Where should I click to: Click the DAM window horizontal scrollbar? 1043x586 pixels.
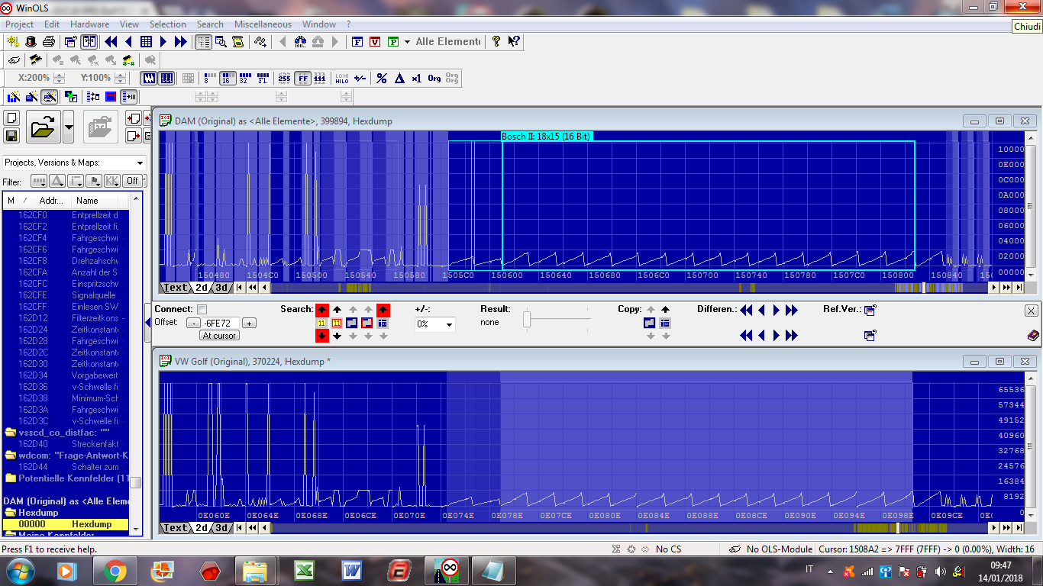[630, 288]
